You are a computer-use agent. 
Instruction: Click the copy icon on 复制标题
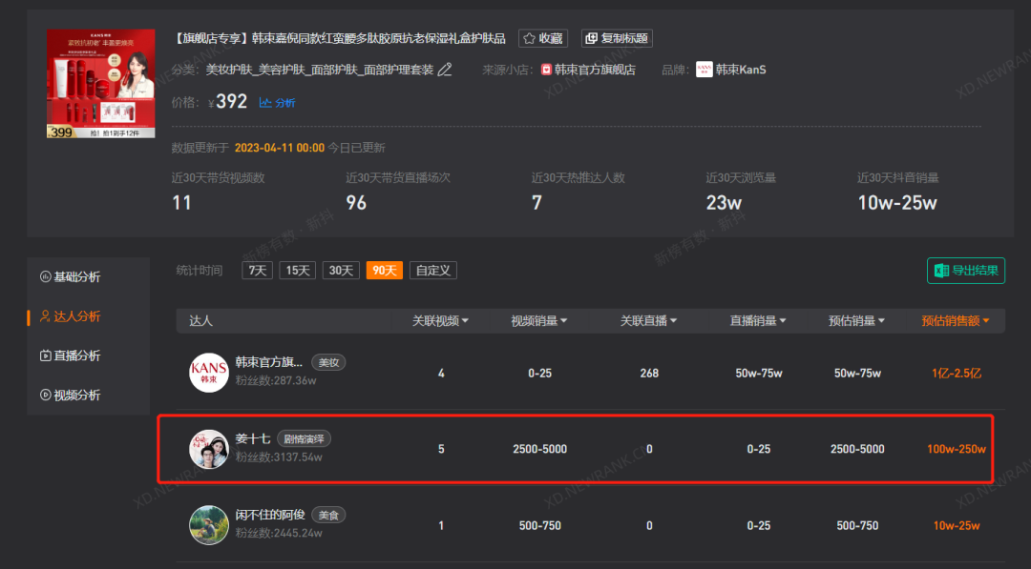[591, 38]
